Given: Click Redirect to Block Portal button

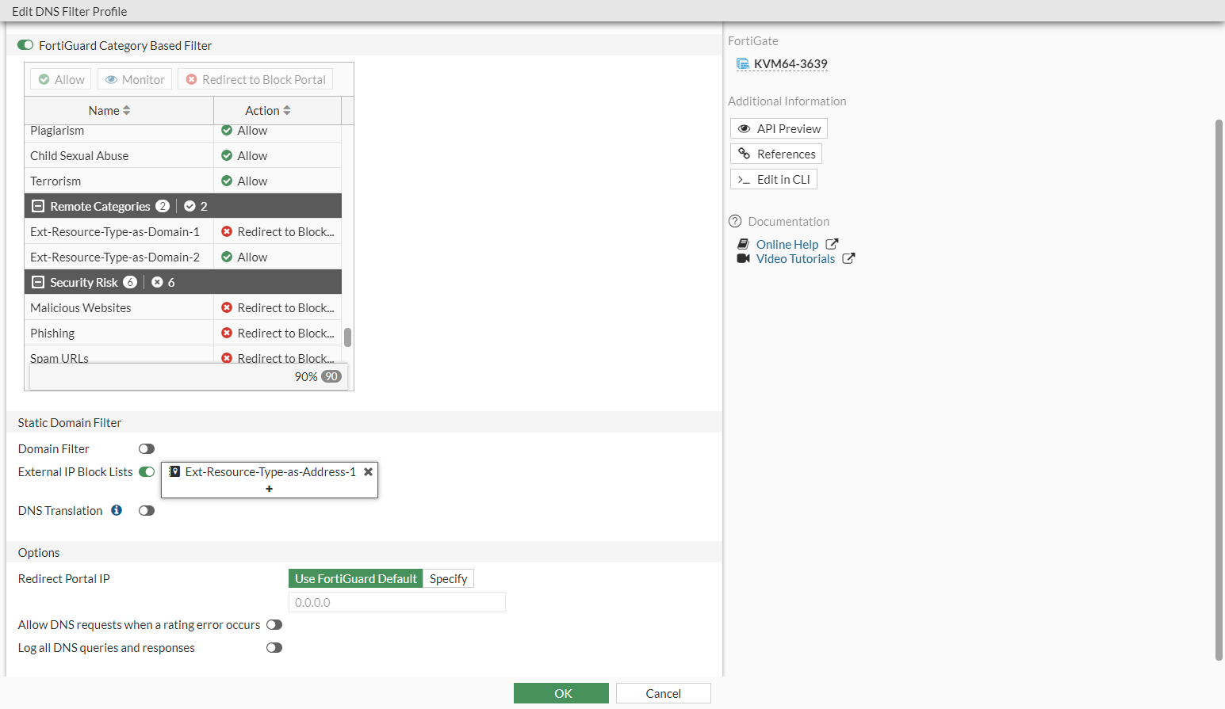Looking at the screenshot, I should [x=255, y=79].
